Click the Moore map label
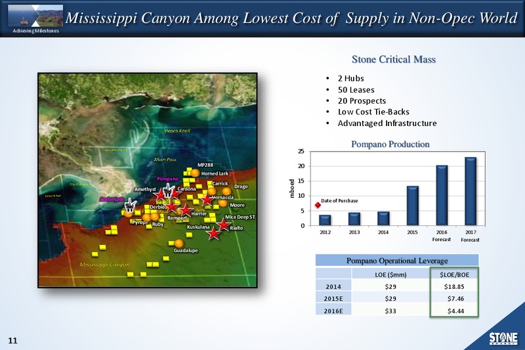The image size is (525, 350). [238, 205]
